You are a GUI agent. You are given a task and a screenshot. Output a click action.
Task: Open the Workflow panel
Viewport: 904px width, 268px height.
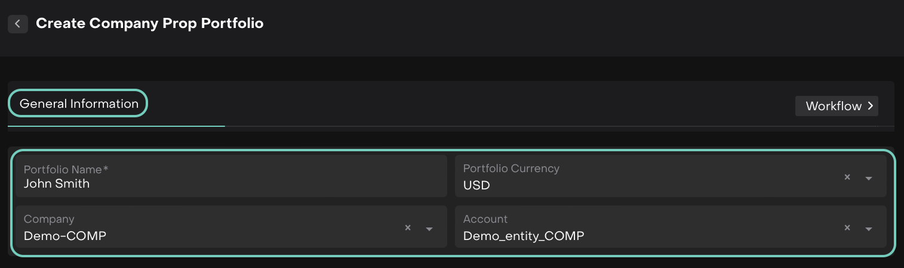pyautogui.click(x=834, y=106)
